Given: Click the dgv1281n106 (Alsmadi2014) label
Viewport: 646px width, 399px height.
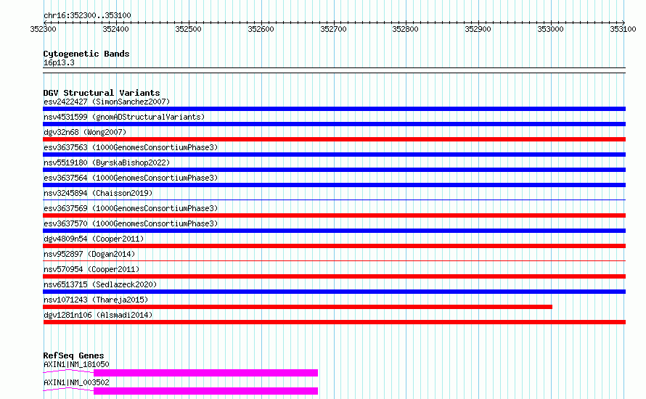Looking at the screenshot, I should tap(98, 315).
